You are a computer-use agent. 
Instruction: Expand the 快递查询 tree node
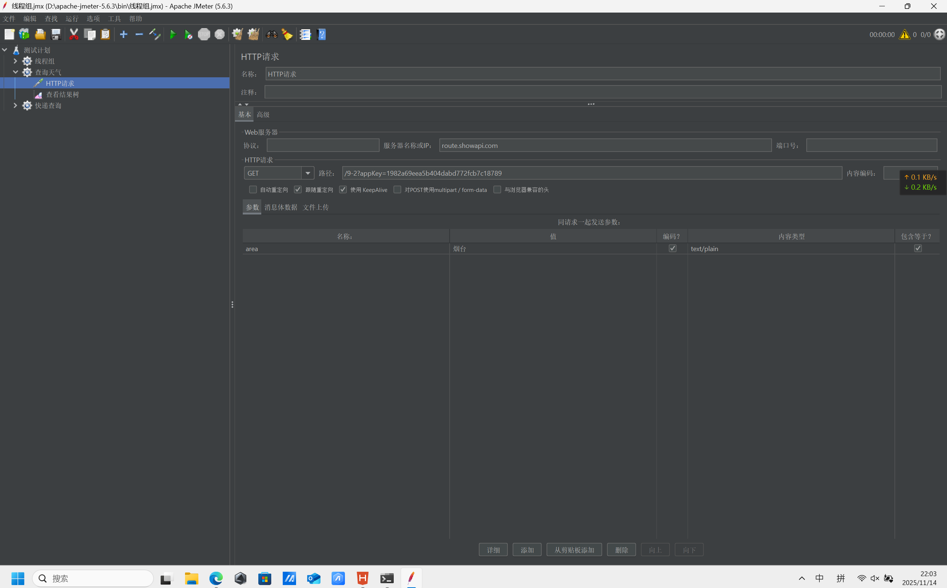[x=15, y=105]
